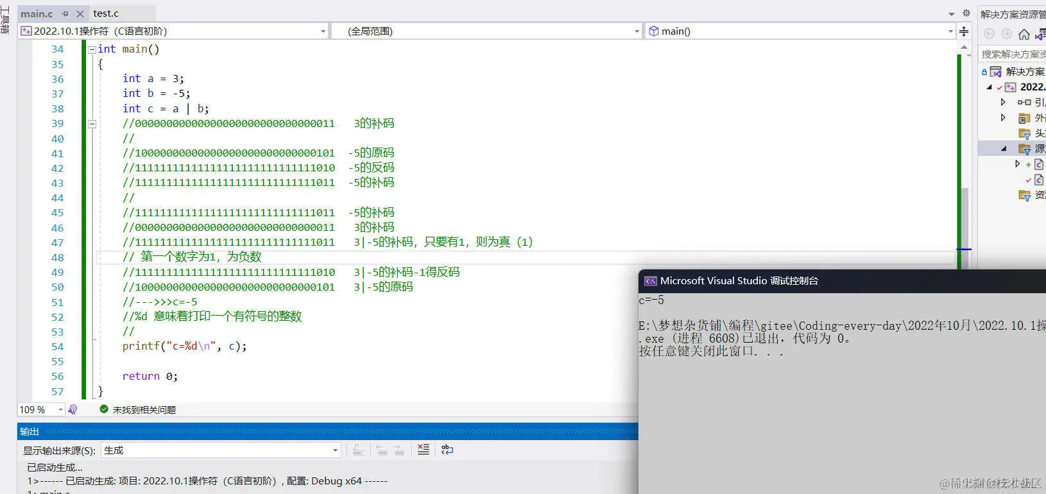Click the go to previous message icon

382,450
